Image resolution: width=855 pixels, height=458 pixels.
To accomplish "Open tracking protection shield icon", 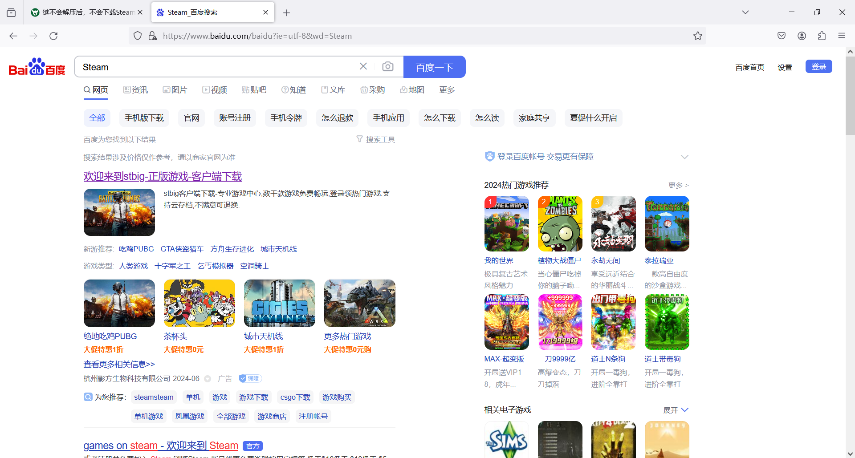I will tap(138, 36).
